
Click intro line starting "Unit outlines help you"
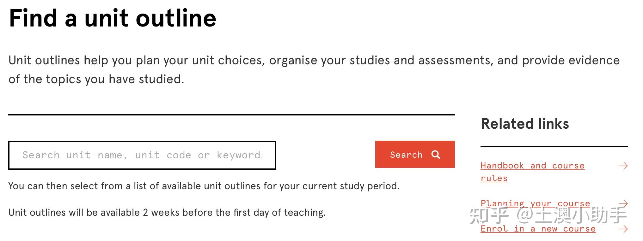(x=314, y=60)
